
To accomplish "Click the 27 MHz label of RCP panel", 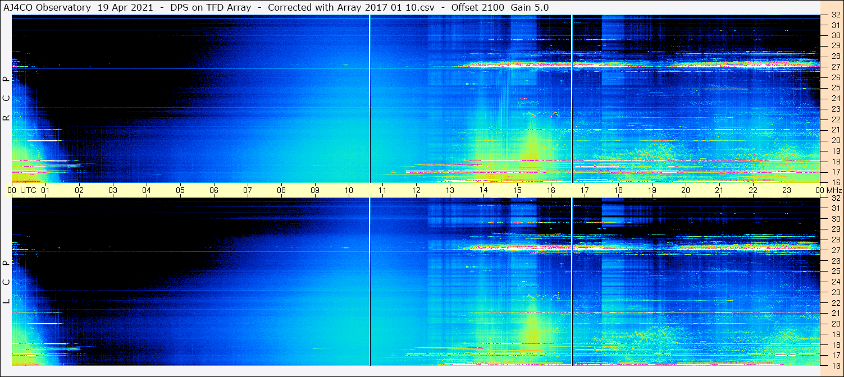I will 835,67.
